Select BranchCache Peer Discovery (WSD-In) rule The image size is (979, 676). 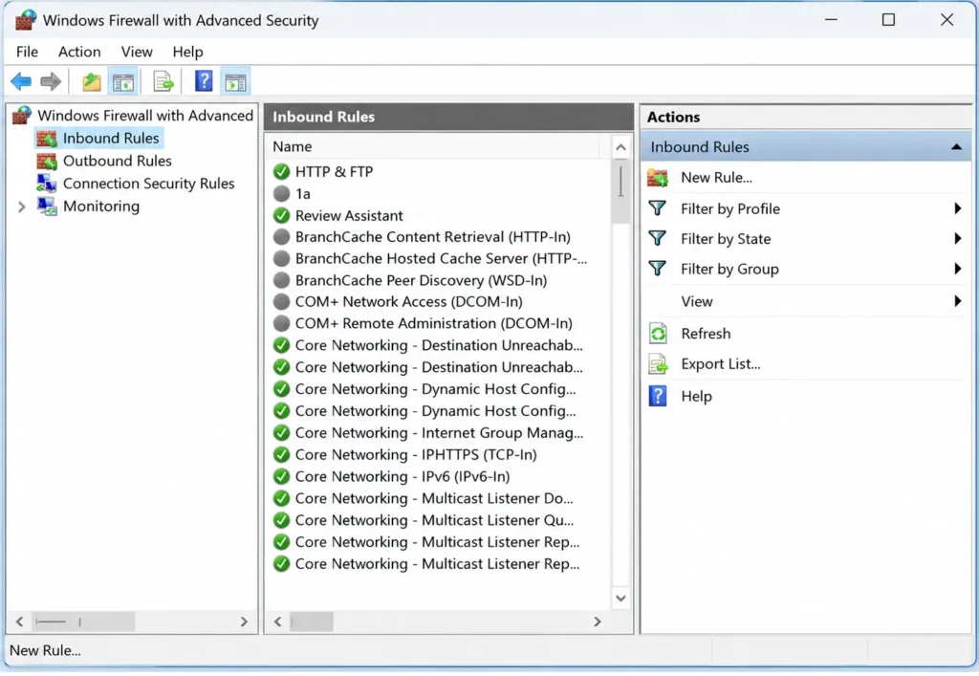(x=421, y=280)
